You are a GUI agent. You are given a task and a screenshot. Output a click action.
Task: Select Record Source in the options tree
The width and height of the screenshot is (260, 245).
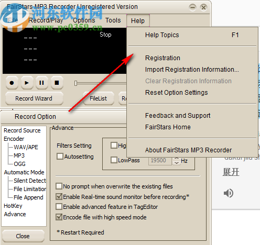tap(22, 130)
